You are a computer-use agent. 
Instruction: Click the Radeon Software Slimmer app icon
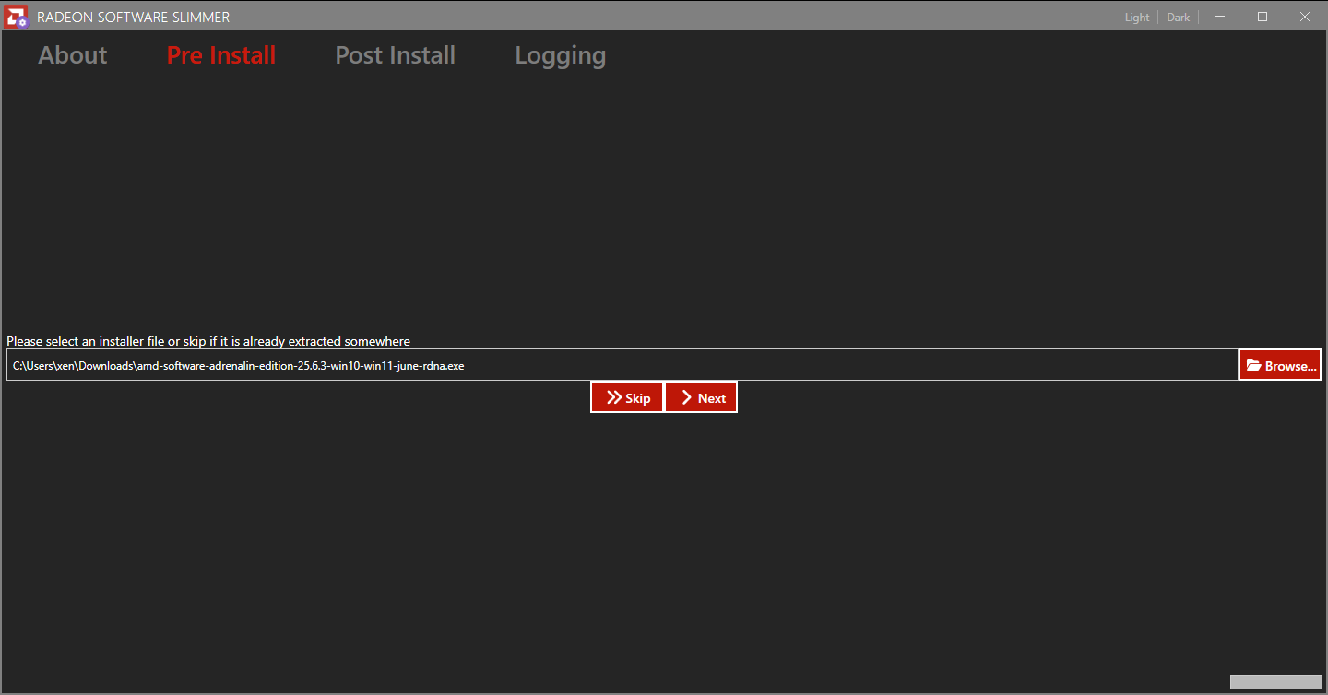click(16, 17)
